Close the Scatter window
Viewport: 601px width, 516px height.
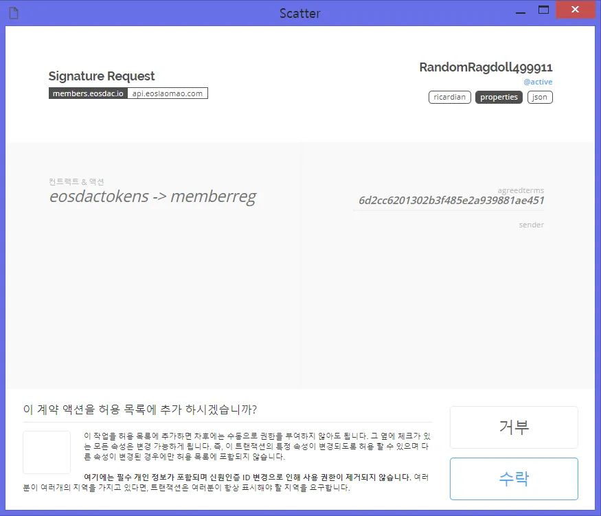click(576, 9)
